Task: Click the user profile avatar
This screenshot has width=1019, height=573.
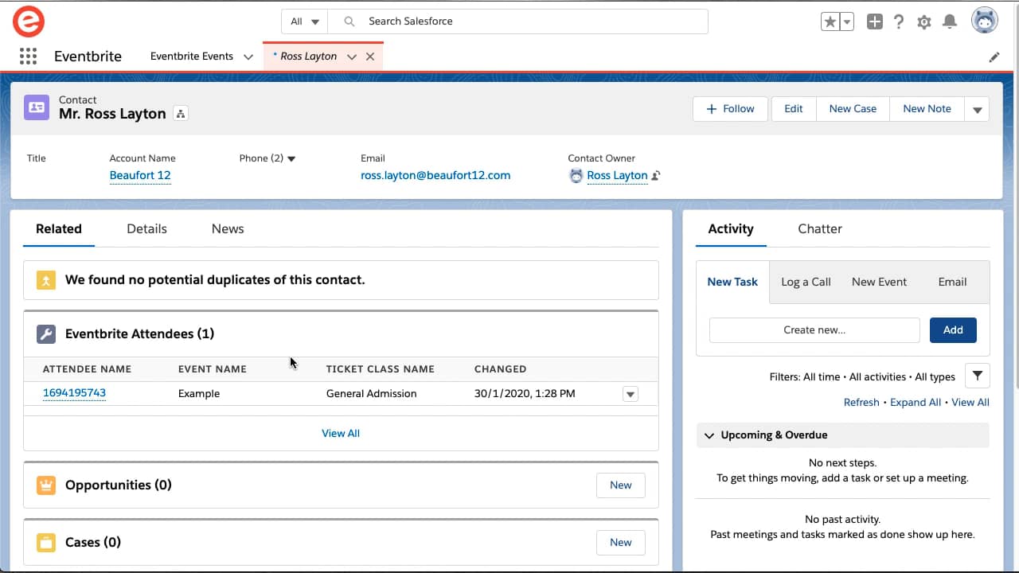Action: [985, 21]
